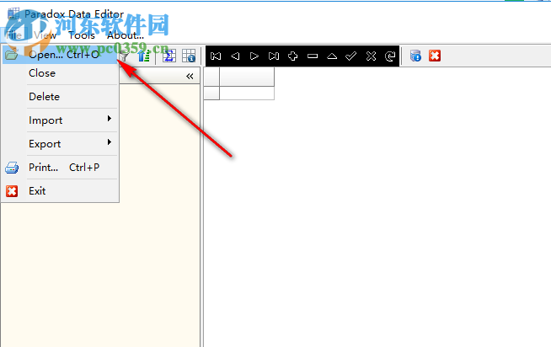Click the red X toolbar icon
The width and height of the screenshot is (551, 347).
click(435, 56)
